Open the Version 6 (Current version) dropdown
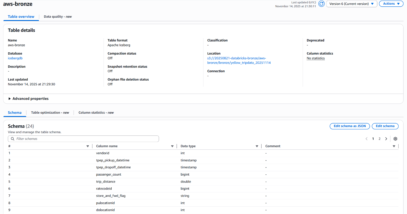 coord(352,4)
